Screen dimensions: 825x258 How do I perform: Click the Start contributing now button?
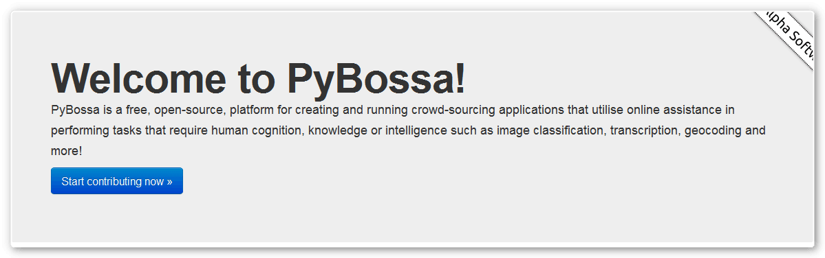pyautogui.click(x=117, y=181)
